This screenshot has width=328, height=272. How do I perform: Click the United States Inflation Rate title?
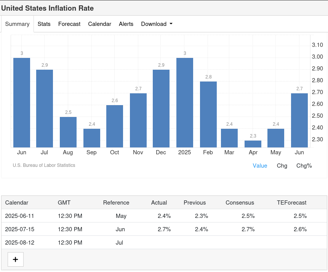(x=48, y=8)
